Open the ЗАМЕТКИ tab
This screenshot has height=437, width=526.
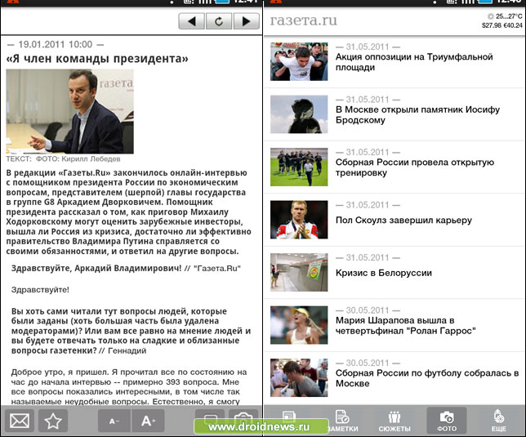pos(342,421)
